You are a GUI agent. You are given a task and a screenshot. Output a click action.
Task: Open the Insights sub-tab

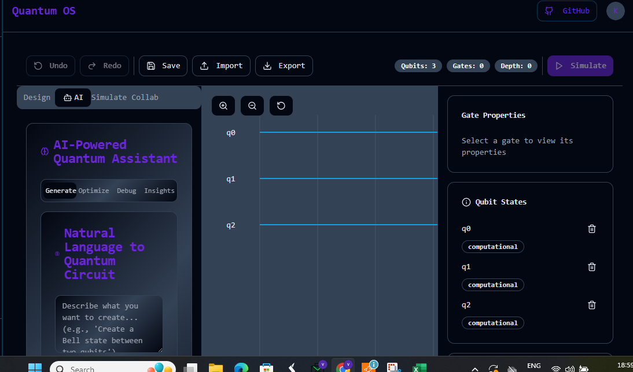point(160,191)
